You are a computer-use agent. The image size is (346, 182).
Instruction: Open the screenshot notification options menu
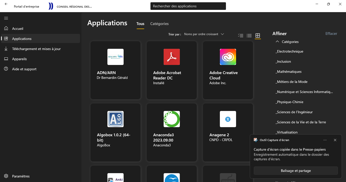point(325,140)
